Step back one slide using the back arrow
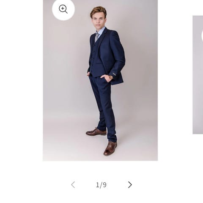203x203 pixels. click(73, 185)
